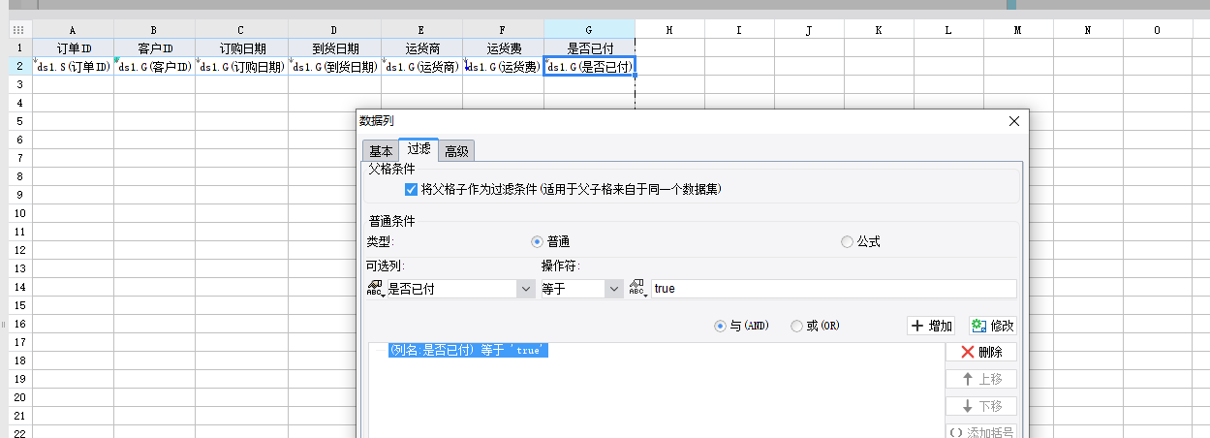The height and width of the screenshot is (438, 1210).
Task: Click cell ds1.G(订购日期)
Action: coord(241,67)
